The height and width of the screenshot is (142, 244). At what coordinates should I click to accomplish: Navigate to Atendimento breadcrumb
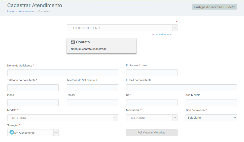[x=26, y=11]
